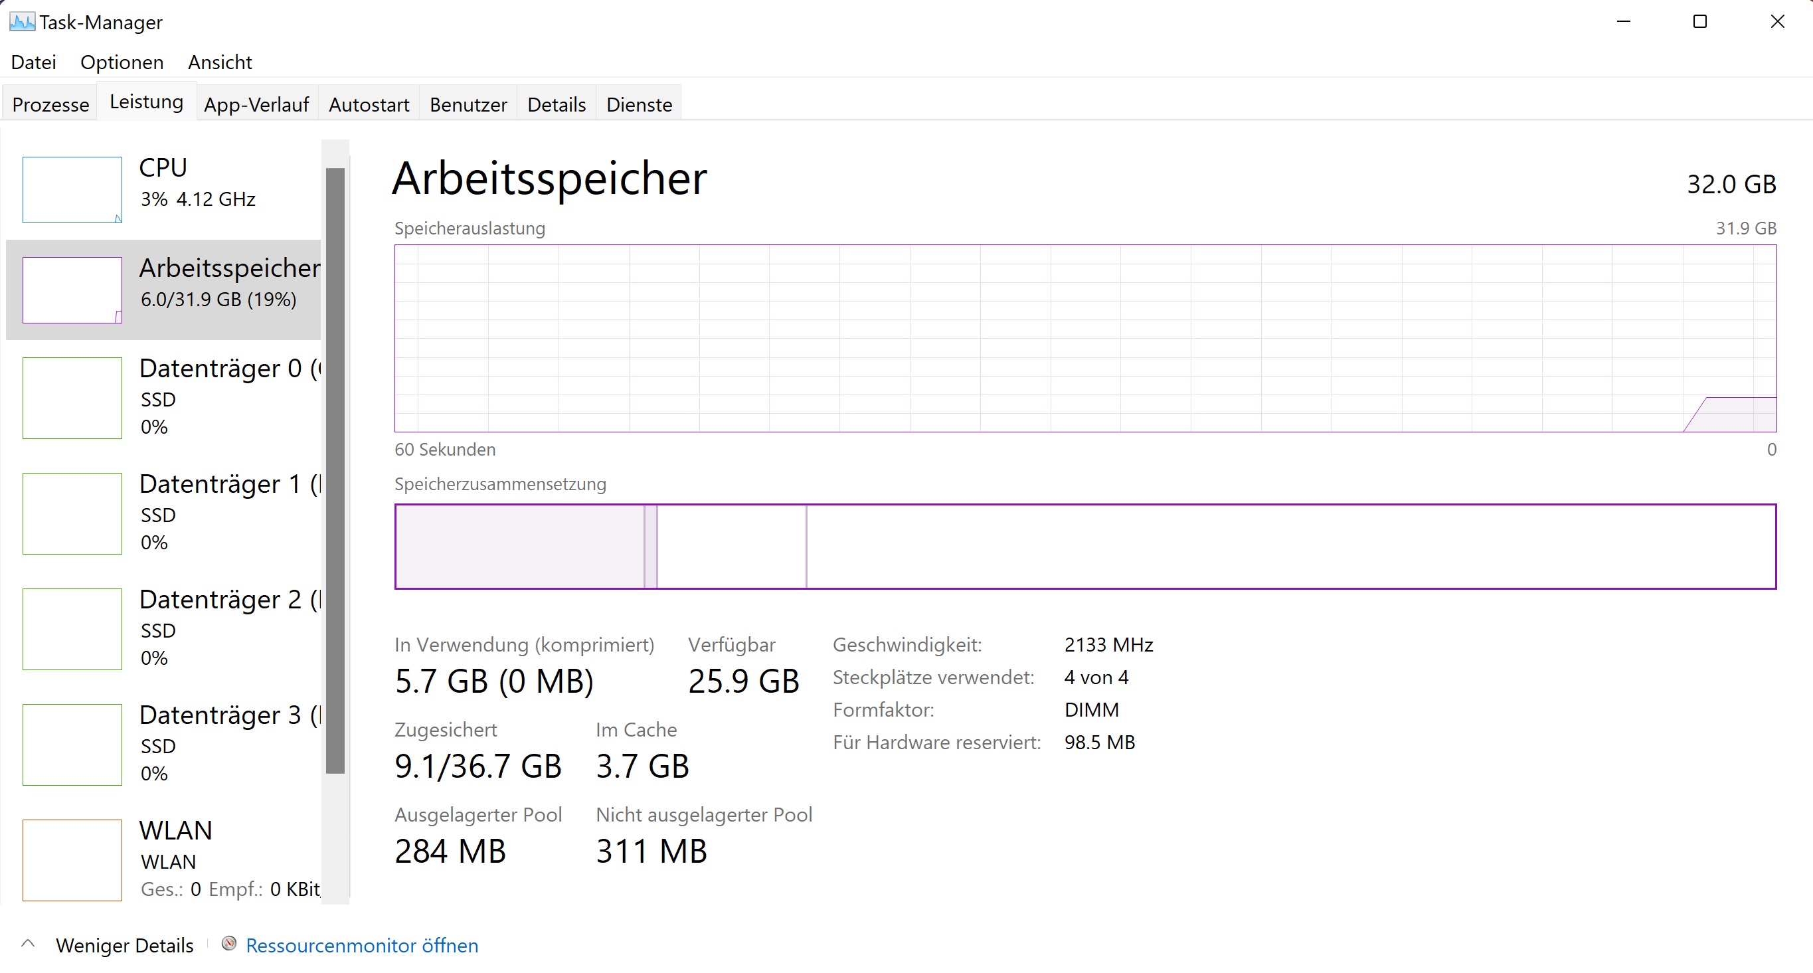This screenshot has width=1813, height=973.
Task: Open the Ansicht menu
Action: point(220,62)
